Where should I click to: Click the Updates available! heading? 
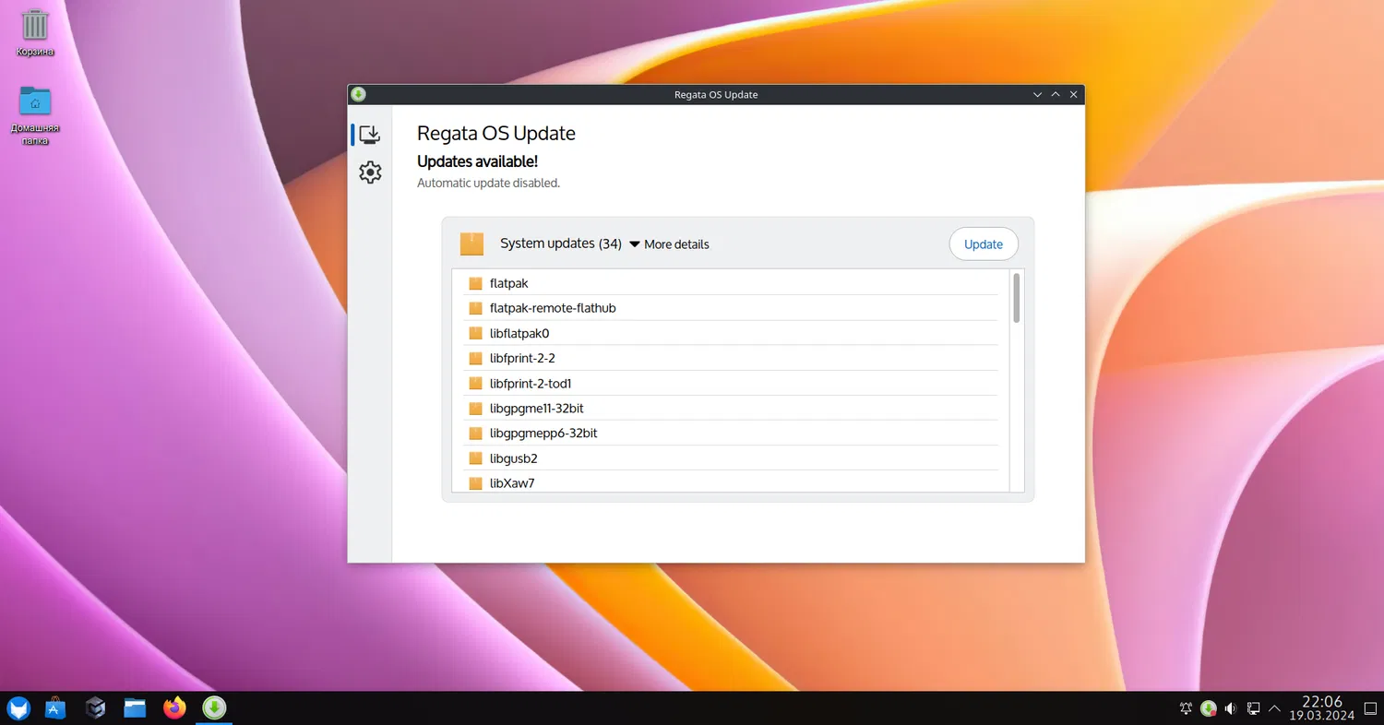pos(477,161)
